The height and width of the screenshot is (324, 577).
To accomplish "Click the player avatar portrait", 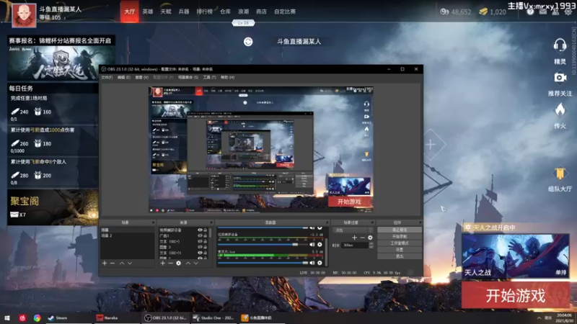I will tap(24, 15).
